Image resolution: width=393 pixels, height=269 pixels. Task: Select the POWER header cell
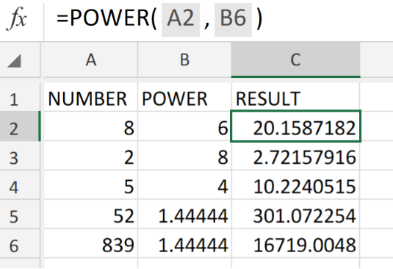point(184,97)
